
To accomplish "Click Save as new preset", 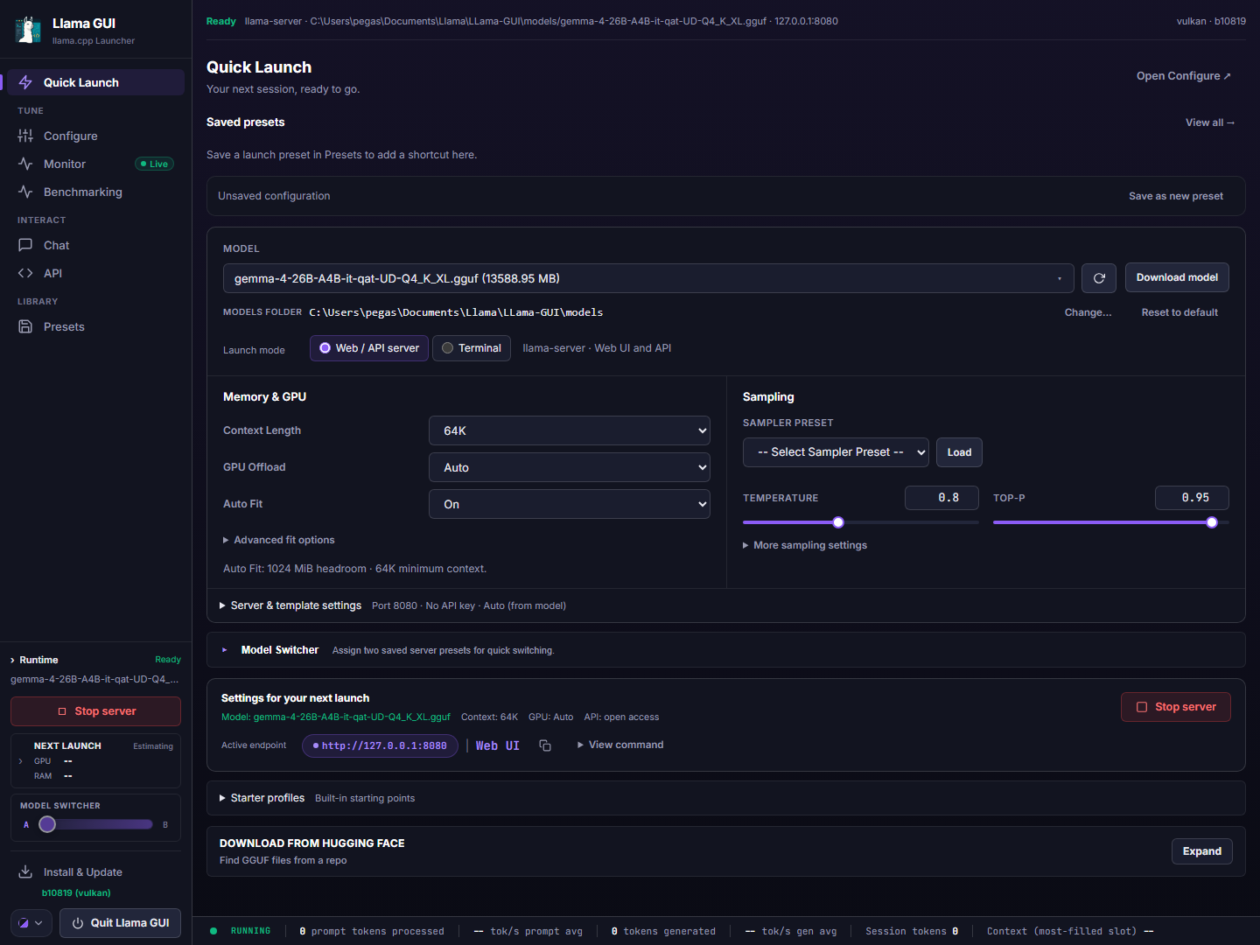I will tap(1176, 196).
